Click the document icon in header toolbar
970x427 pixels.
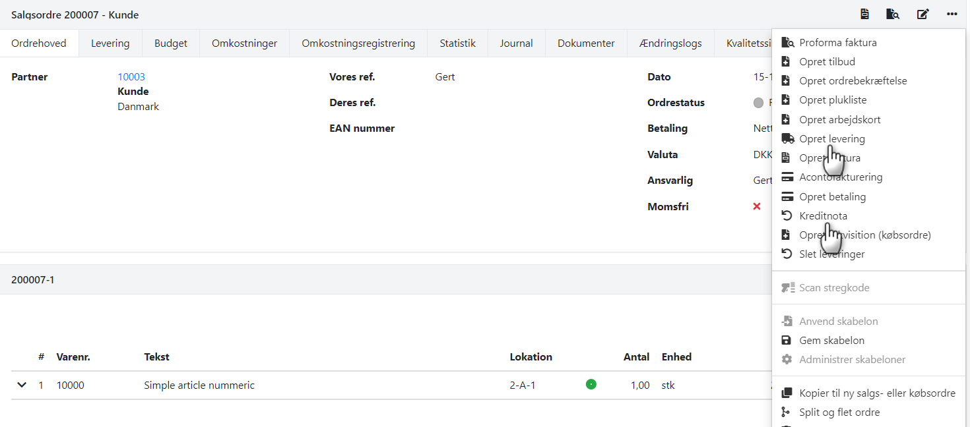pyautogui.click(x=864, y=14)
